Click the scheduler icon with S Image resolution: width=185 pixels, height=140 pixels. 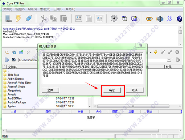point(125,19)
